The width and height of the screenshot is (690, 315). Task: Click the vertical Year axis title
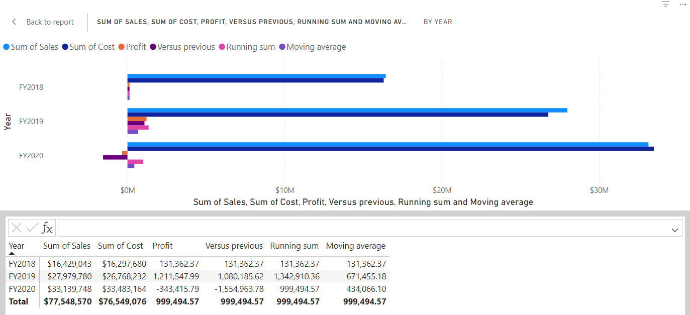pyautogui.click(x=8, y=121)
